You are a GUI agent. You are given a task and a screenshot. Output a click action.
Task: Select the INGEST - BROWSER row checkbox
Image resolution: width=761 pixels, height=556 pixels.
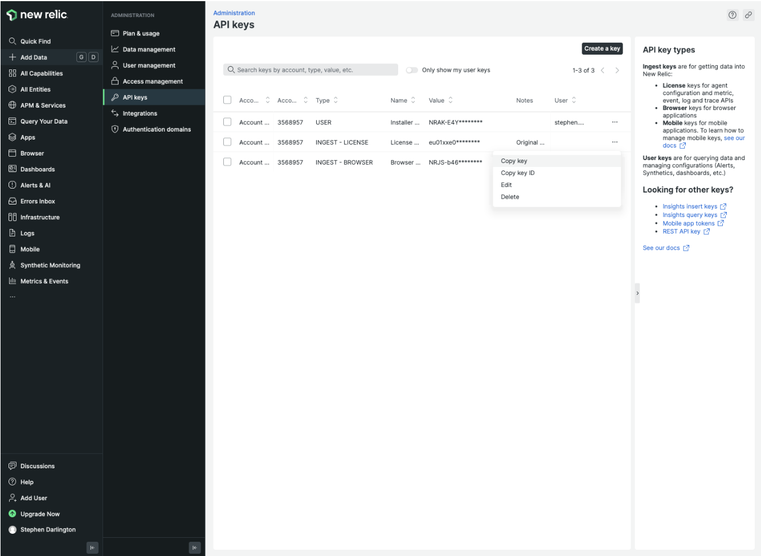227,162
